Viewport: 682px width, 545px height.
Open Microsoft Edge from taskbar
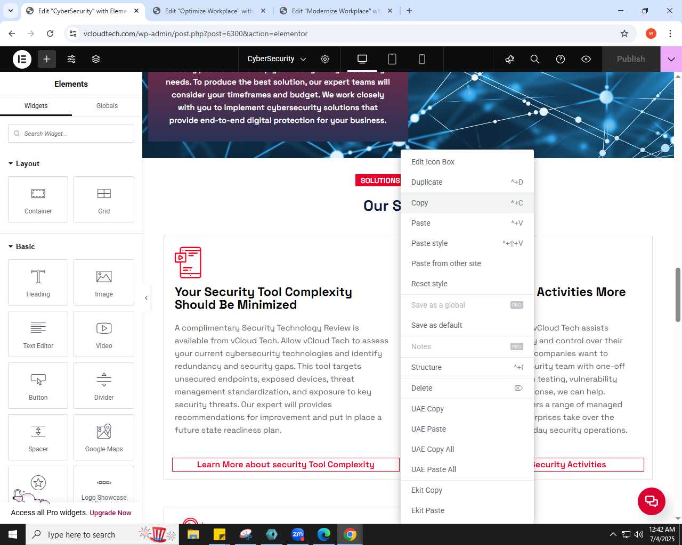324,534
